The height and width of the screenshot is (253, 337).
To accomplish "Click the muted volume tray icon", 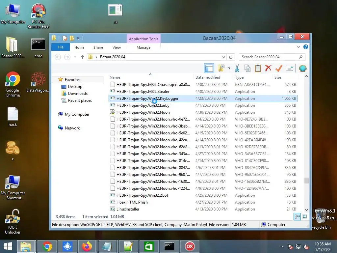I will [306, 247].
